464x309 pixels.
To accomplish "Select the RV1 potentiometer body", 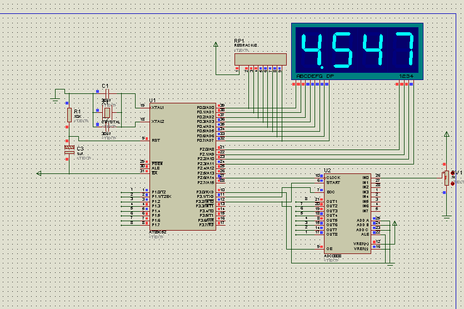I will 447,178.
